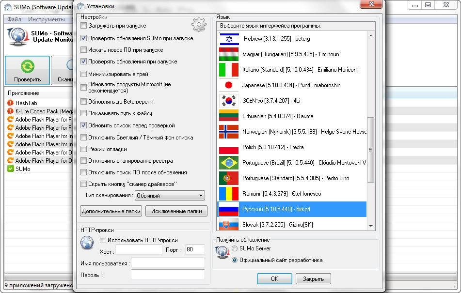This screenshot has height=293, width=461.
Task: Click the gear settings icon in Настройки
Action: [x=199, y=24]
